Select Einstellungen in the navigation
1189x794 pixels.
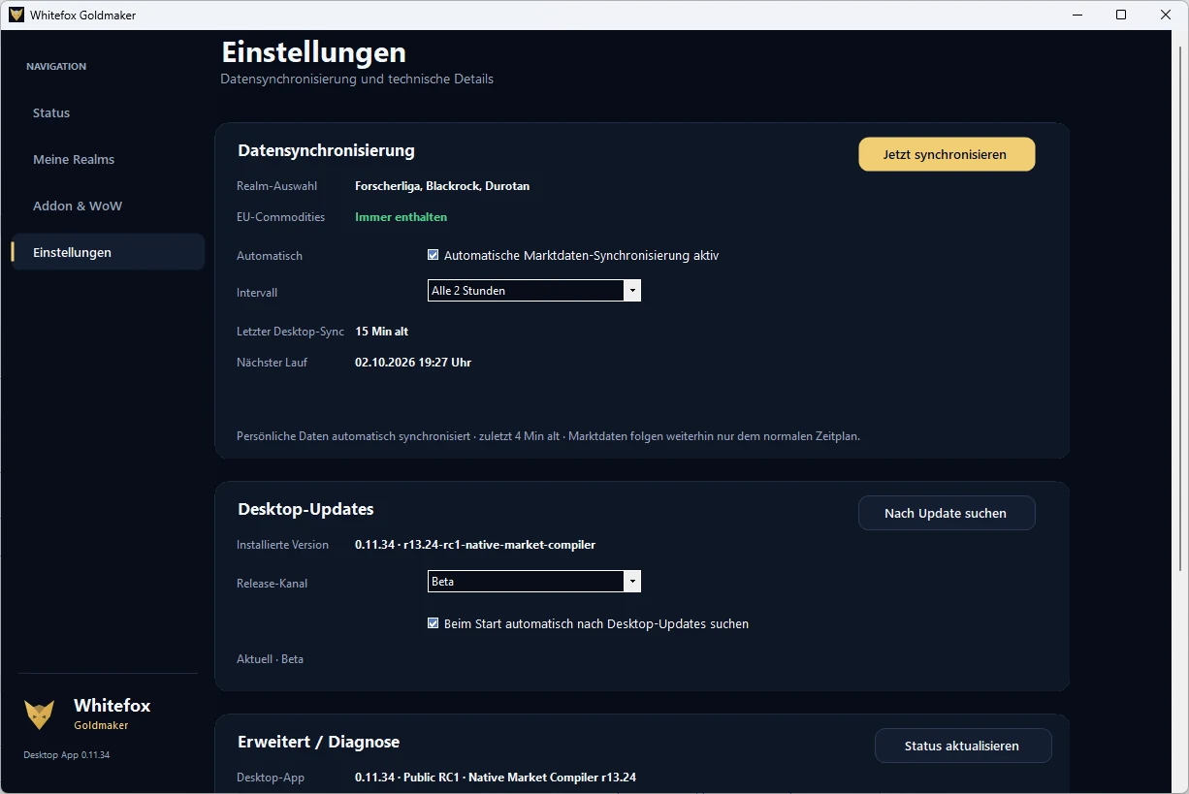click(x=108, y=252)
